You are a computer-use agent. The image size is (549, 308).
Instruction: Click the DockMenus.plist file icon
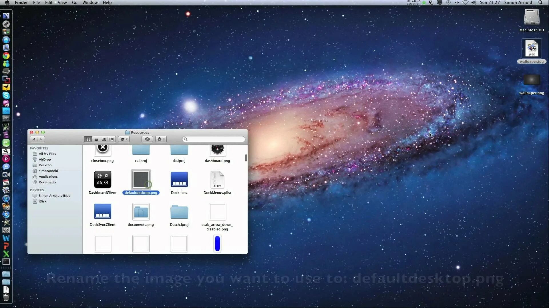tap(217, 179)
